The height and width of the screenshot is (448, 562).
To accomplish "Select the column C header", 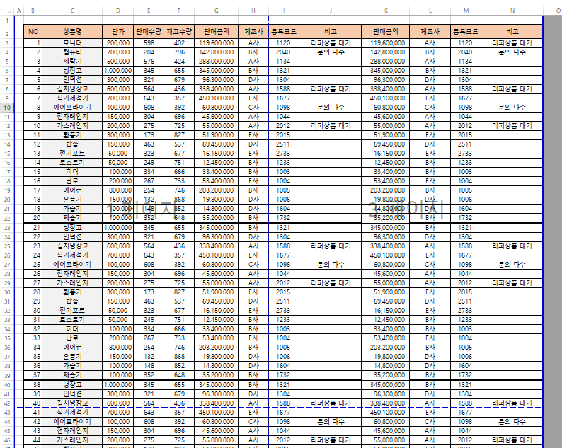I will coord(72,11).
